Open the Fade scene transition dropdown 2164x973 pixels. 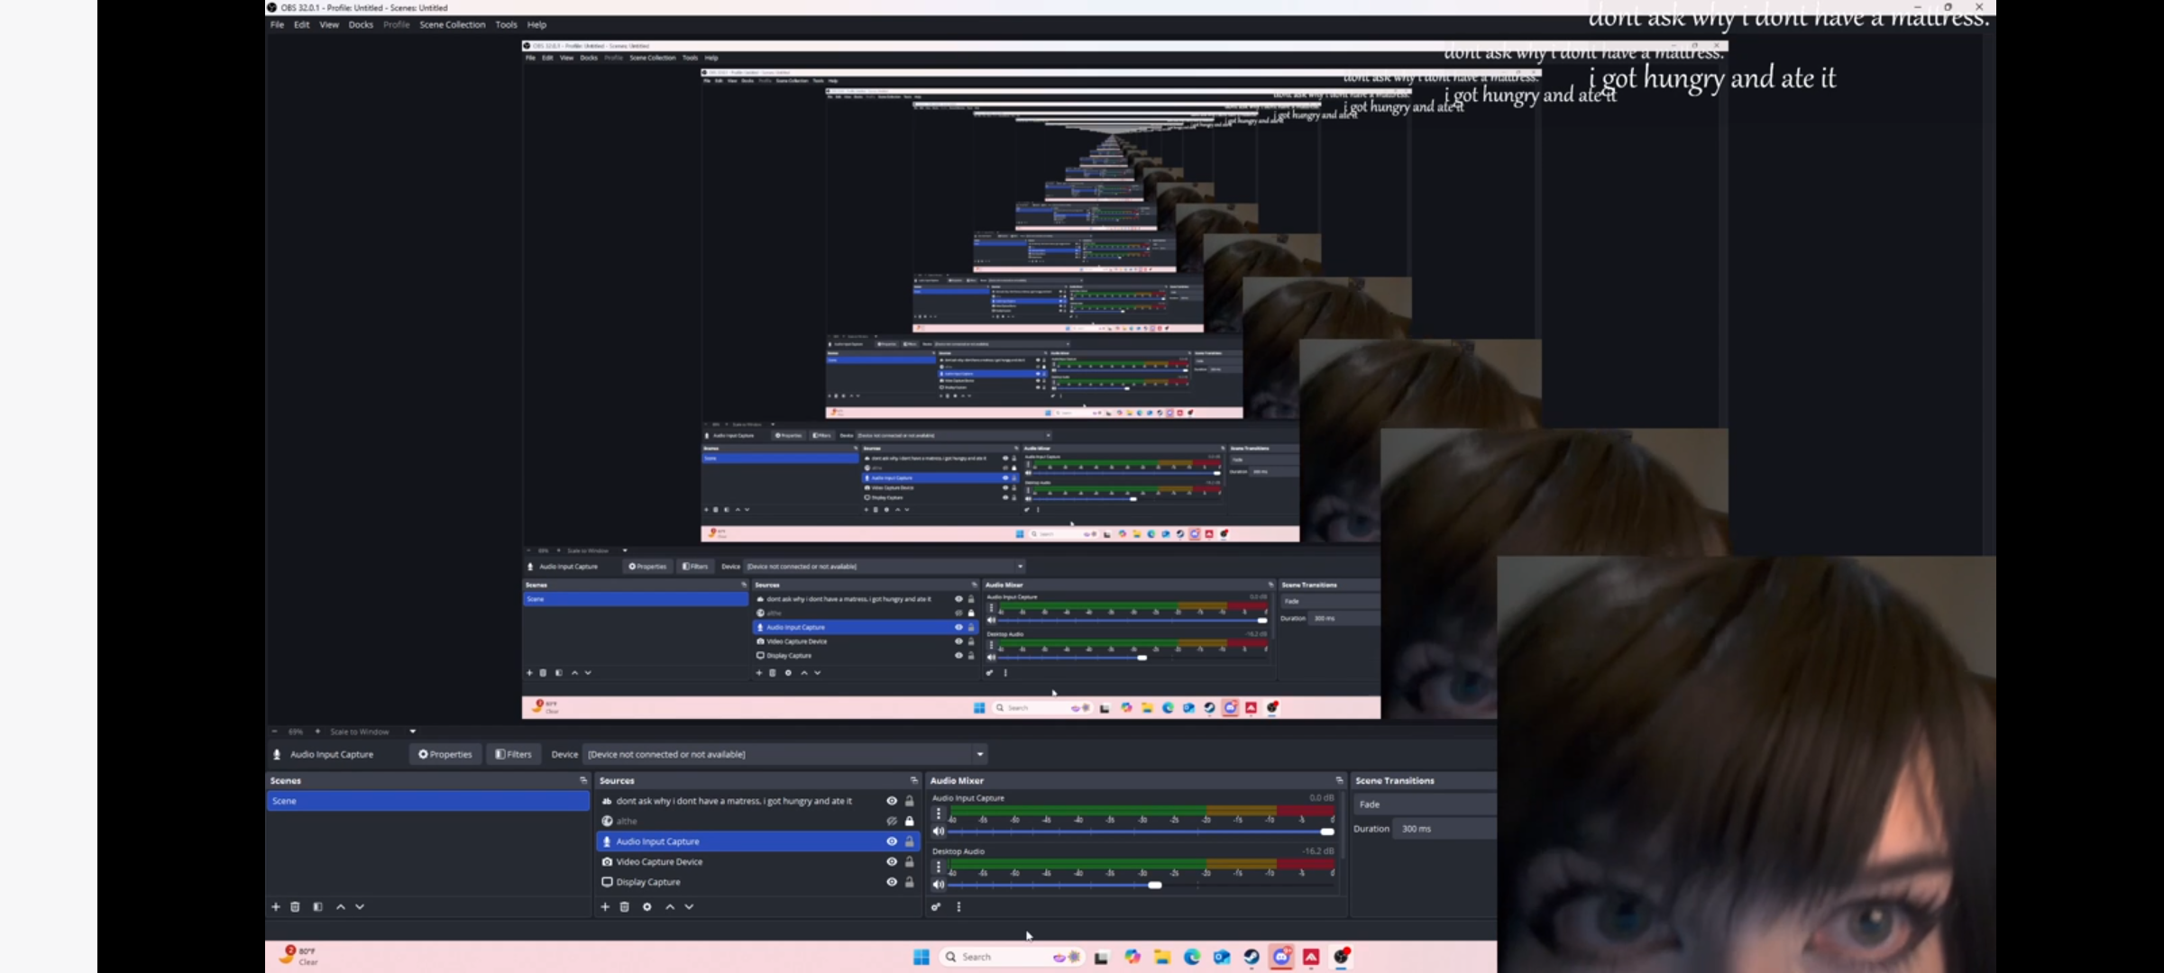tap(1423, 805)
